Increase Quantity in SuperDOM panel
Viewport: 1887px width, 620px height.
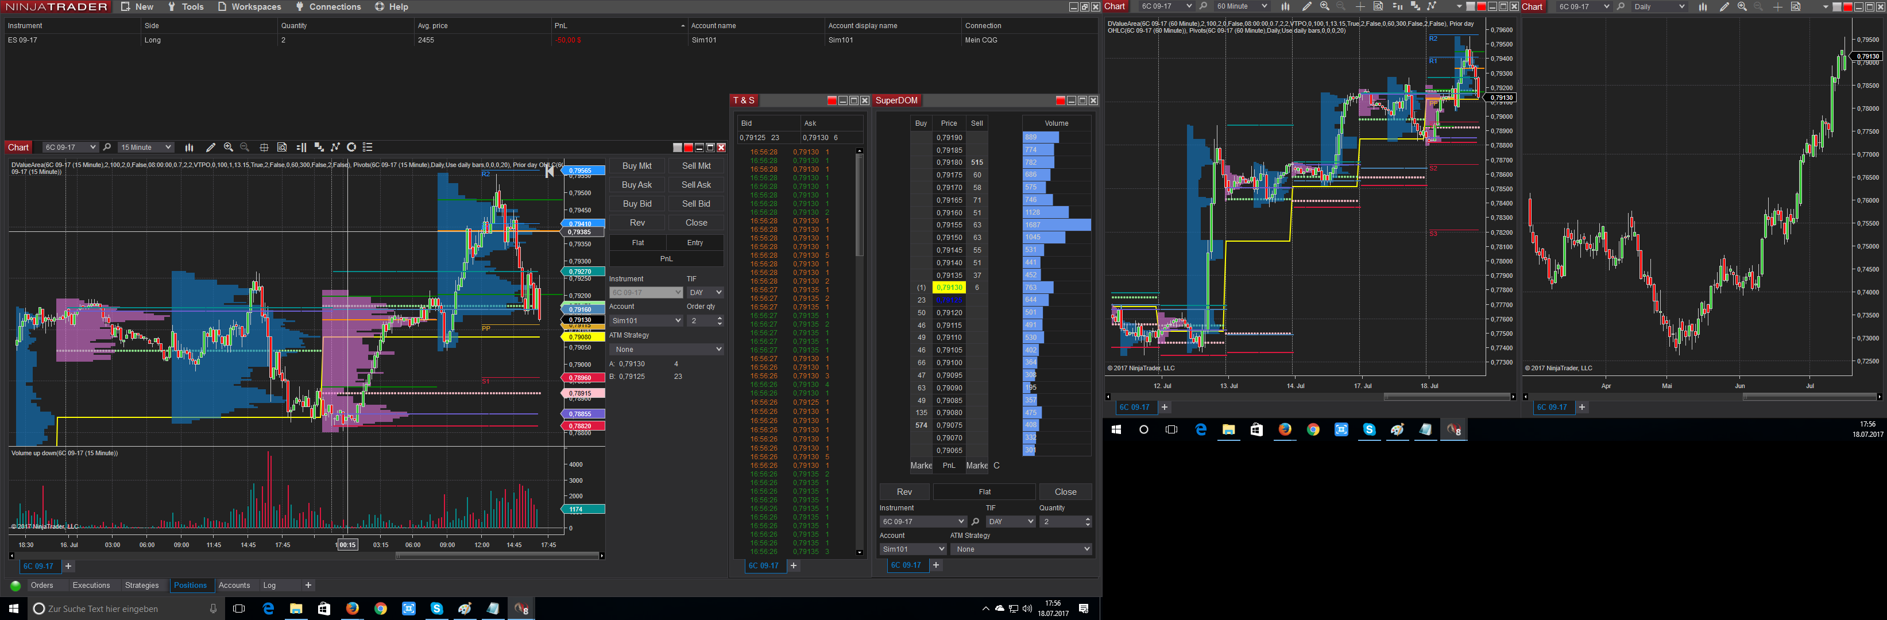tap(1087, 519)
